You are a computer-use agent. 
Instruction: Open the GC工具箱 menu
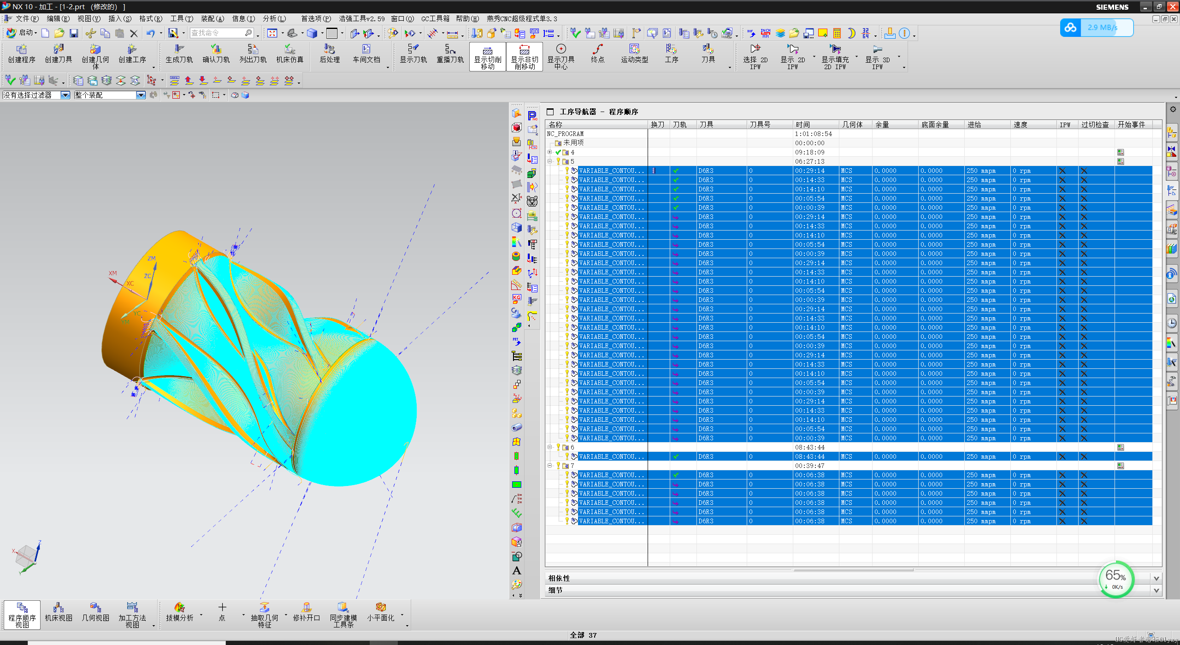click(435, 18)
